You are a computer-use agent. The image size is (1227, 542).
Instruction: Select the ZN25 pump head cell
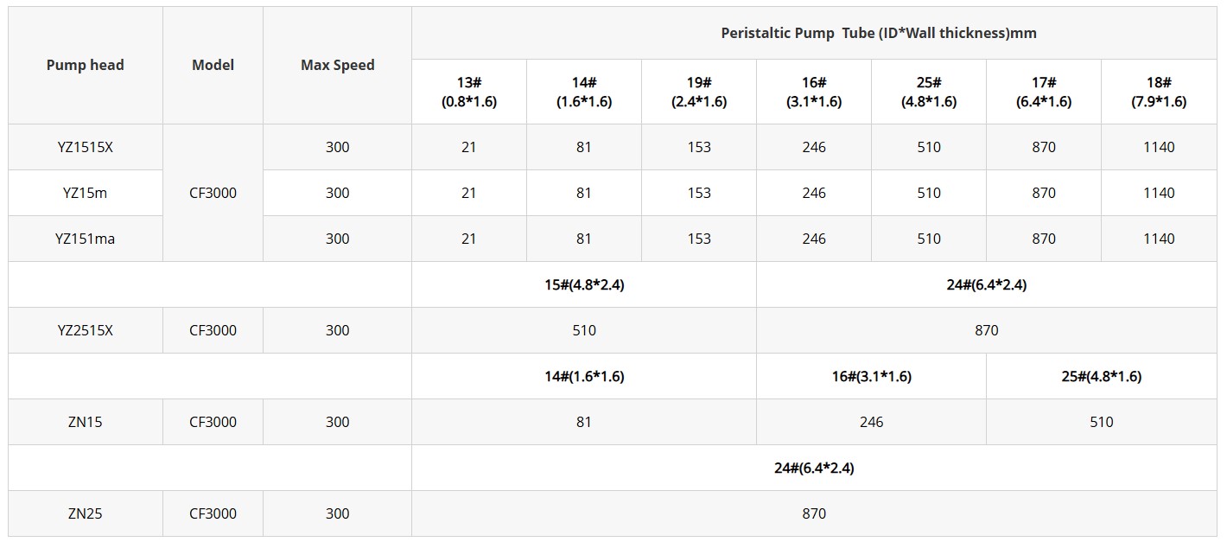pyautogui.click(x=85, y=513)
